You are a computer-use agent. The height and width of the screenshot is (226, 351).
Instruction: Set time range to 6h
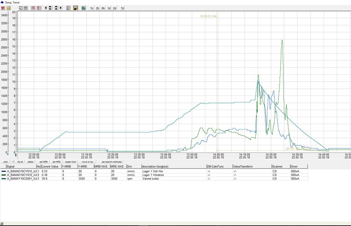103,8
